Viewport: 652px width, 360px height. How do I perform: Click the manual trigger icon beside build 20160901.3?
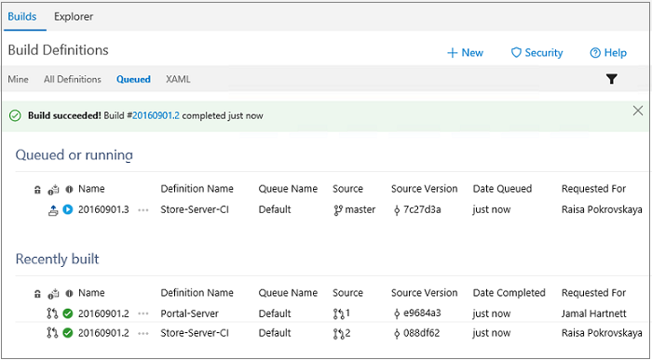(52, 210)
